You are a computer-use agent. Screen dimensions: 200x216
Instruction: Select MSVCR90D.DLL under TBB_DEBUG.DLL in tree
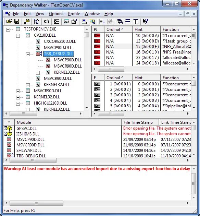pos(68,66)
